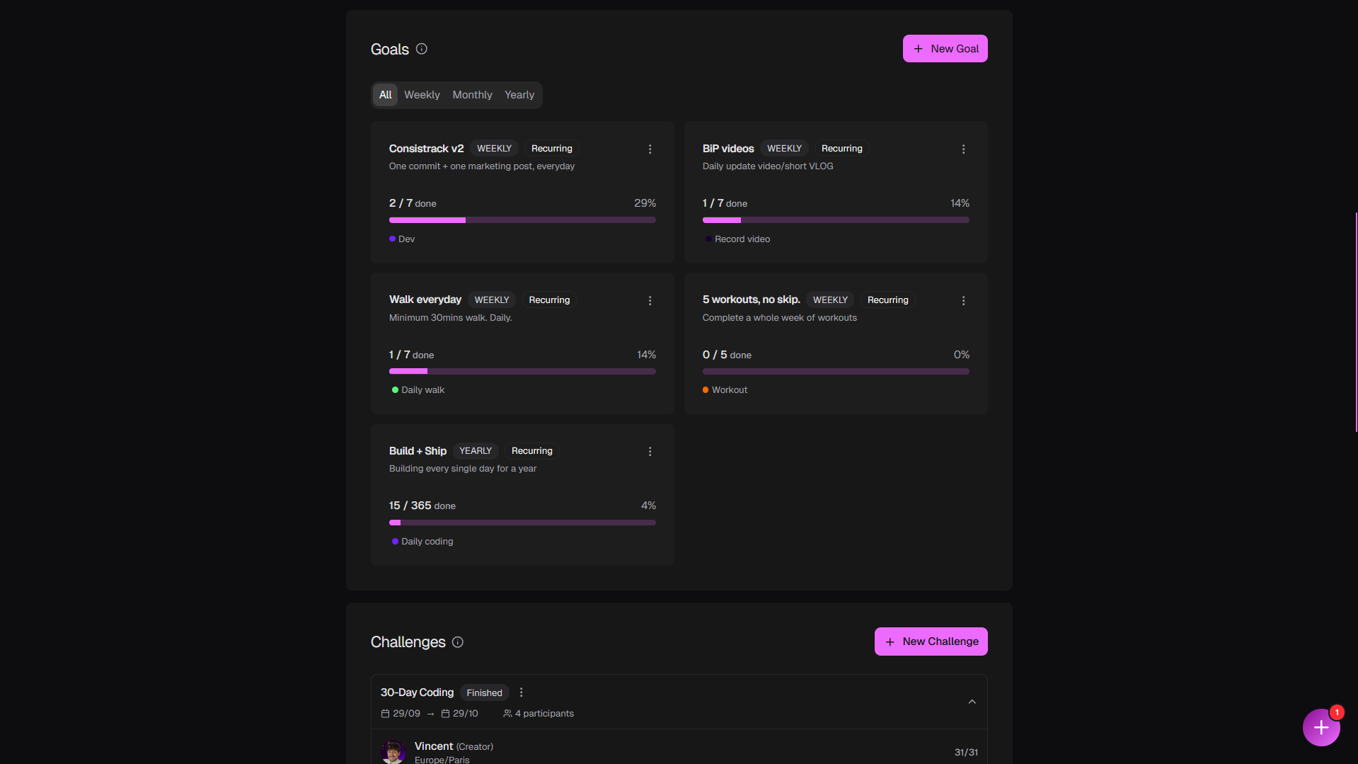Click the Consistrack v2 goal title

426,149
